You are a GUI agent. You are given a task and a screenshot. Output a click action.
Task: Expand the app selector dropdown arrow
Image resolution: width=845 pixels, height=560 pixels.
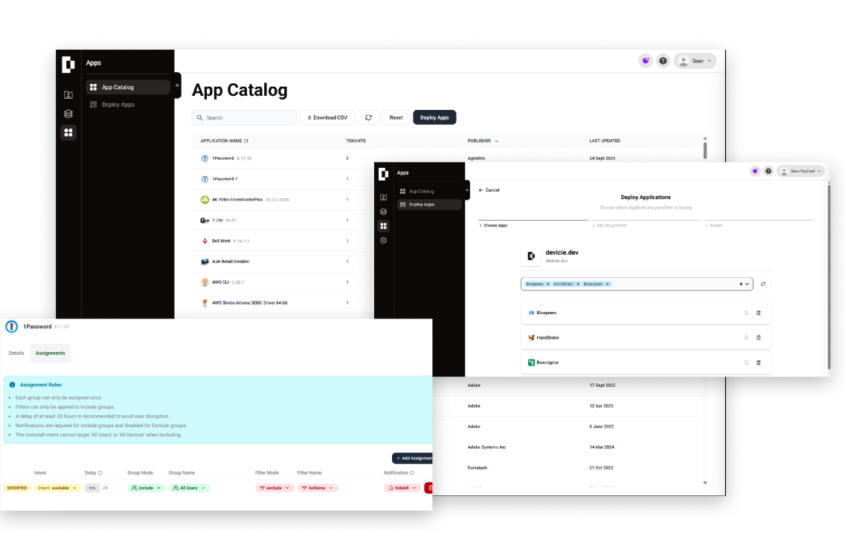748,284
